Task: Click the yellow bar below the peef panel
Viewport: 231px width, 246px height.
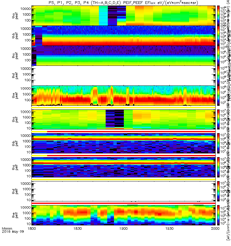Action: pyautogui.click(x=124, y=108)
